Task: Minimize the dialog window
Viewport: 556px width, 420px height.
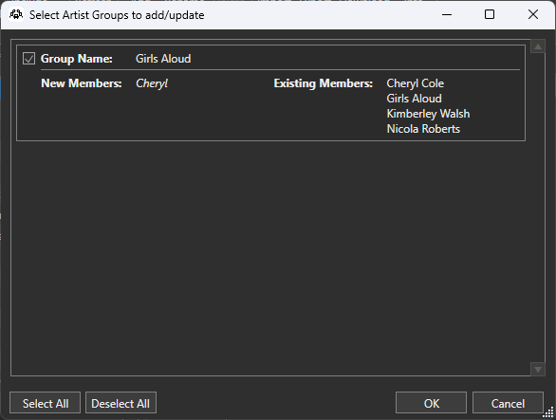Action: point(447,15)
